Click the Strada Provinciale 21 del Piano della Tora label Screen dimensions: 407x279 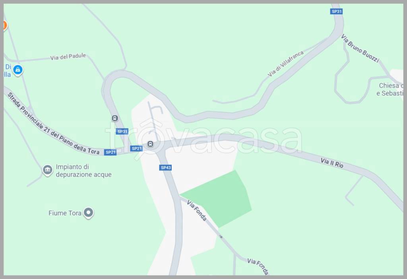53,124
